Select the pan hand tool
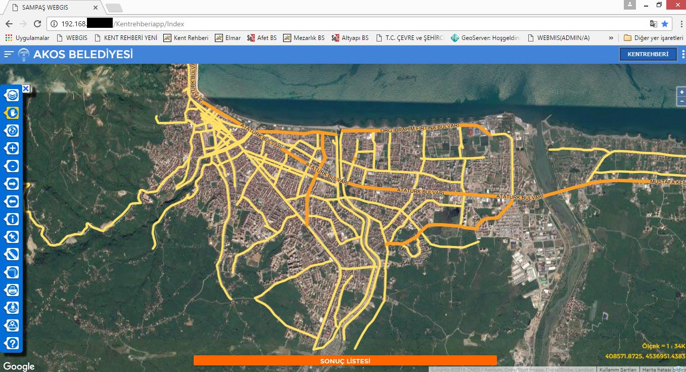Image resolution: width=686 pixels, height=372 pixels. (12, 112)
